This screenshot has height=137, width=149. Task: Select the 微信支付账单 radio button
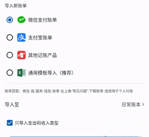(x=10, y=20)
